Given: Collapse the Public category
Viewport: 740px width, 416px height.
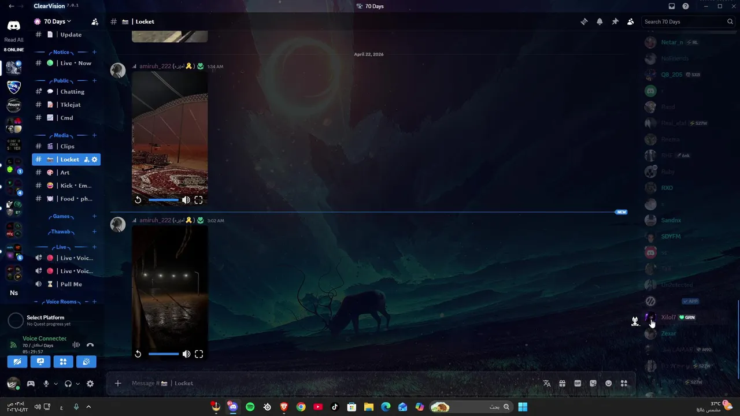Looking at the screenshot, I should 61,80.
